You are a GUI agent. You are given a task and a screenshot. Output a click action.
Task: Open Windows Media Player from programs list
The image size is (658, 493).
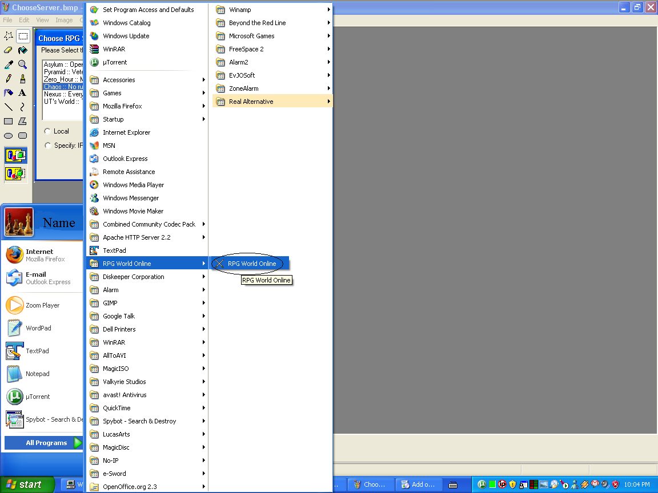147,185
